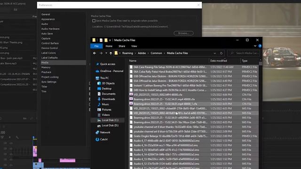Click the Forward arrow in File Explorer

pos(101,53)
